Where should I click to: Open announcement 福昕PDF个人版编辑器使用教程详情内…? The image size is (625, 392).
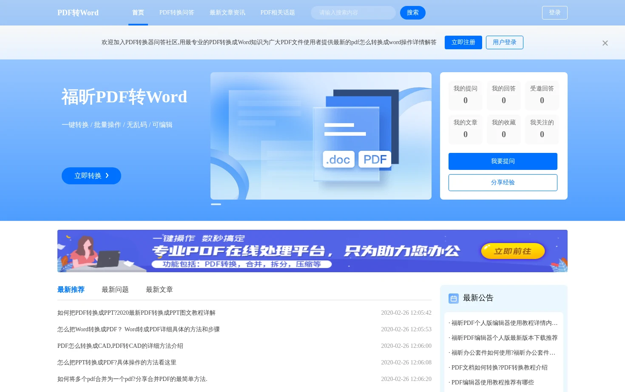[x=503, y=323]
